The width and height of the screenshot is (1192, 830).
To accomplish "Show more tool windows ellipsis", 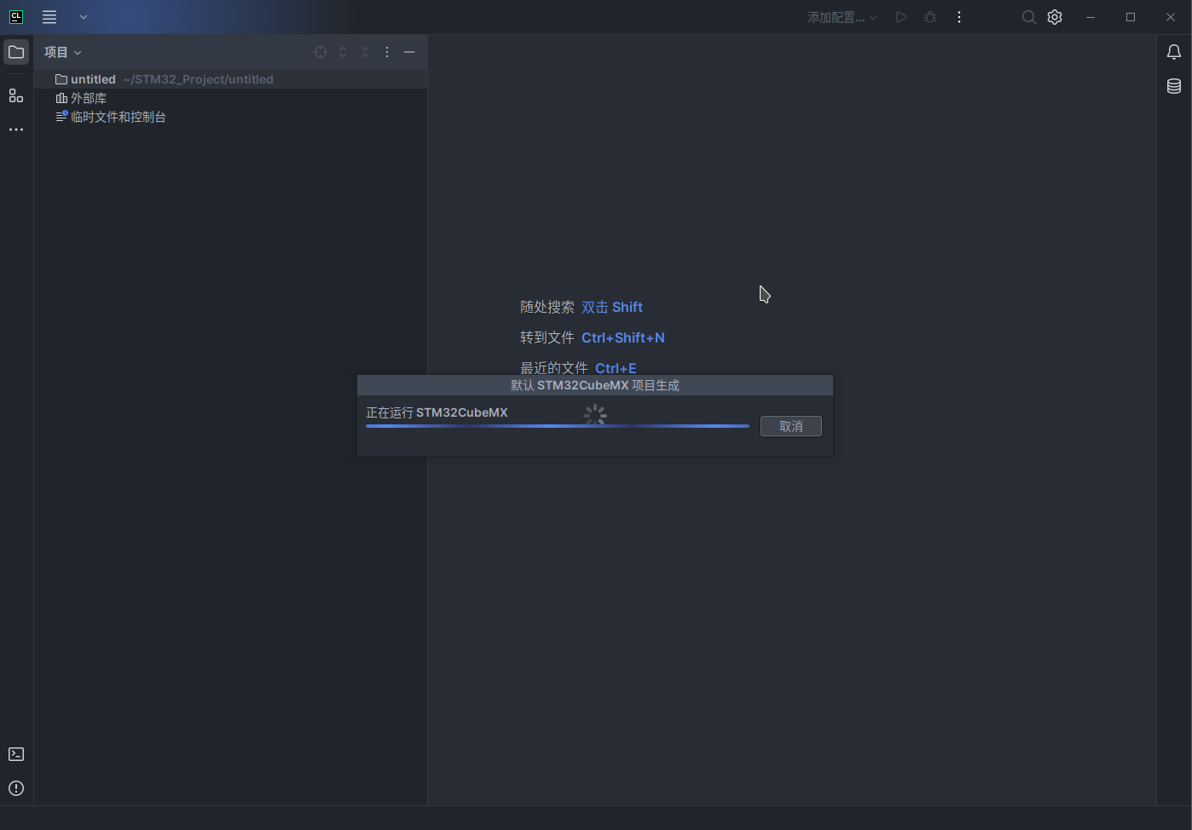I will click(16, 130).
